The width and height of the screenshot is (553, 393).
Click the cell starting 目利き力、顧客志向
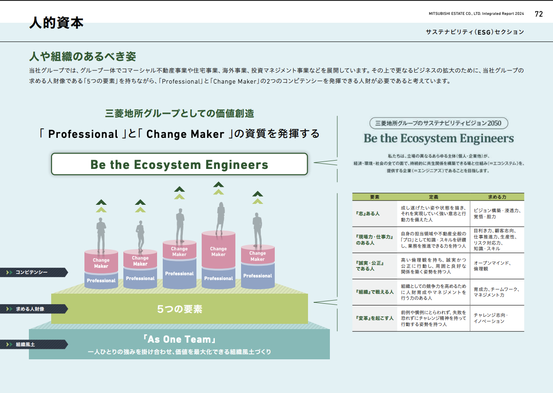point(495,240)
